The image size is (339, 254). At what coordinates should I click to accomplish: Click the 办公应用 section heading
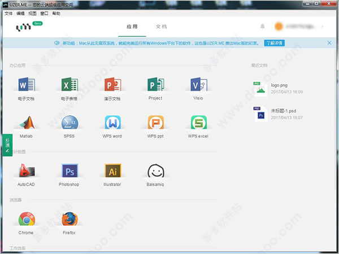pos(18,65)
